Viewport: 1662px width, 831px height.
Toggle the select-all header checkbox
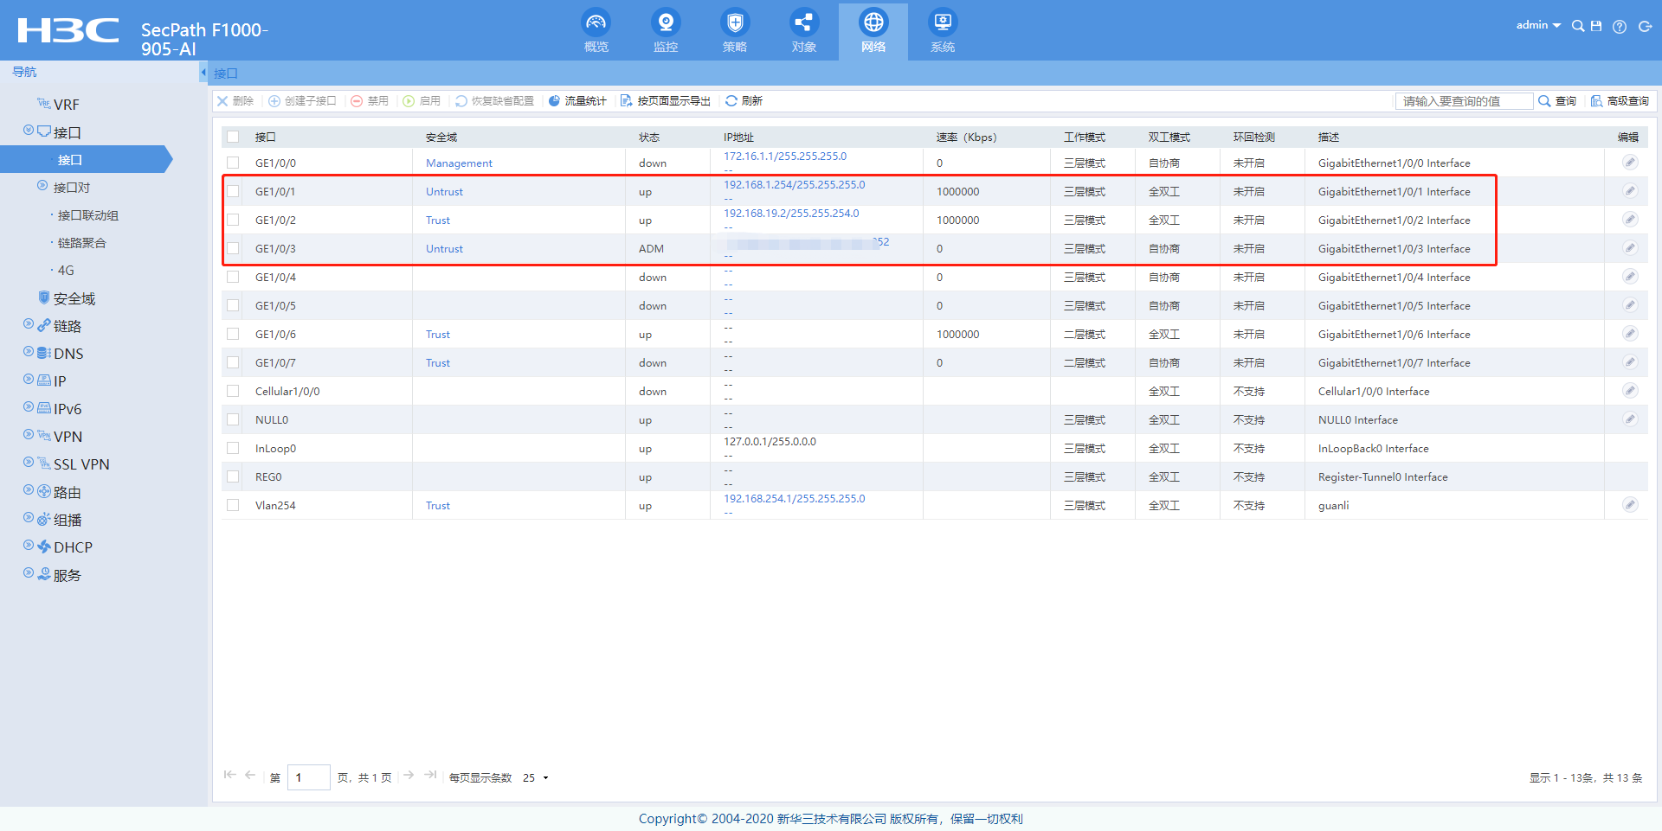pos(233,137)
